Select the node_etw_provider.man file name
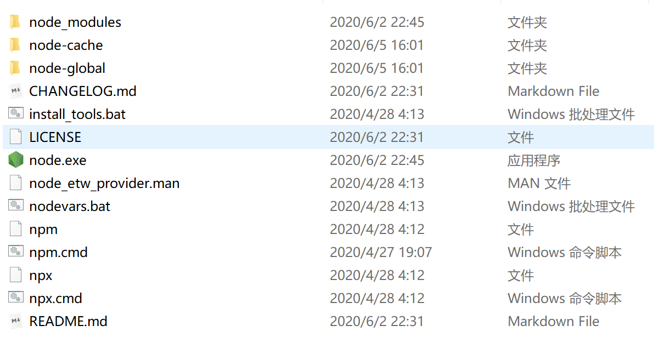The height and width of the screenshot is (354, 654). pyautogui.click(x=104, y=183)
